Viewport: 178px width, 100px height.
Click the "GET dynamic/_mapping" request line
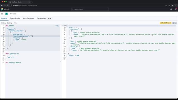(13, 62)
